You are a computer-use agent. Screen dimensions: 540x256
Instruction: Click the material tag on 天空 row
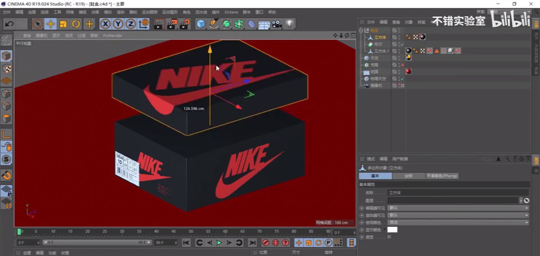[x=409, y=58]
